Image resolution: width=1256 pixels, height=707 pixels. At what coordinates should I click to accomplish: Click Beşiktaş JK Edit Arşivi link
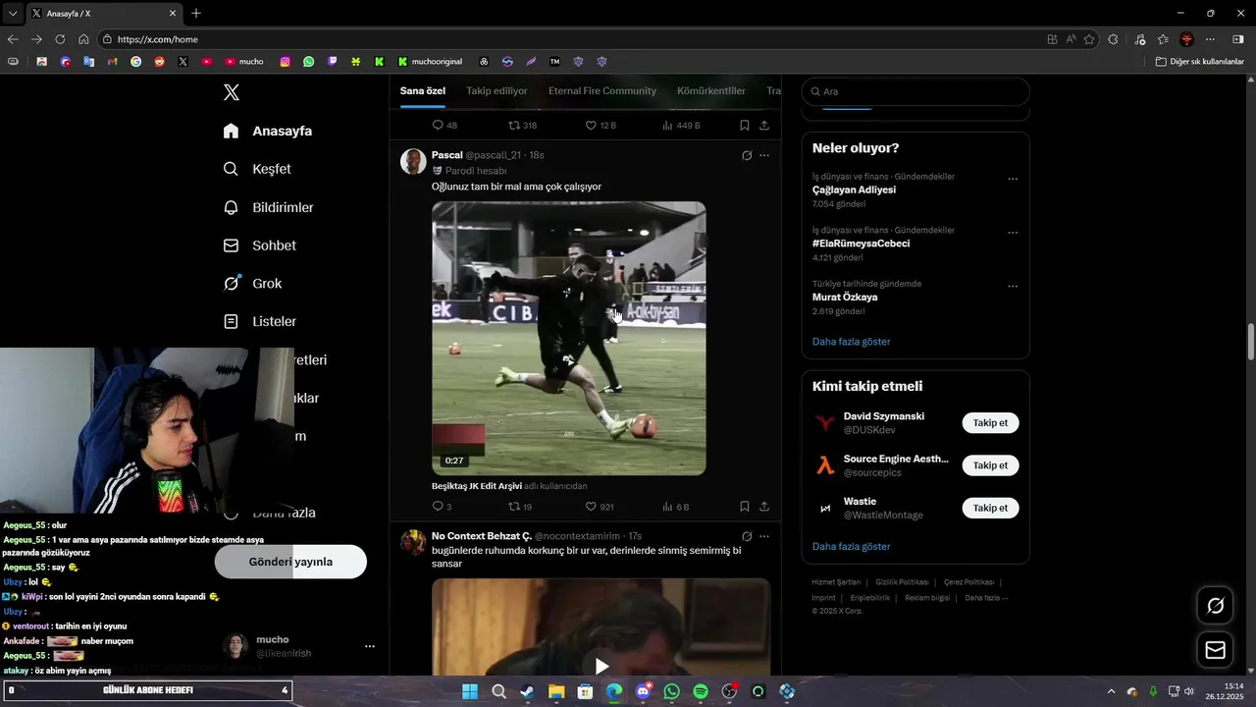coord(477,486)
